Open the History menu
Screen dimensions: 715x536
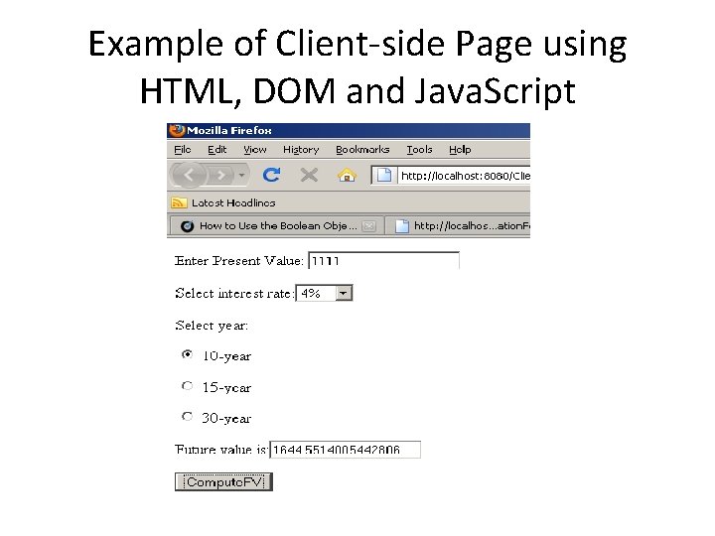pos(301,150)
